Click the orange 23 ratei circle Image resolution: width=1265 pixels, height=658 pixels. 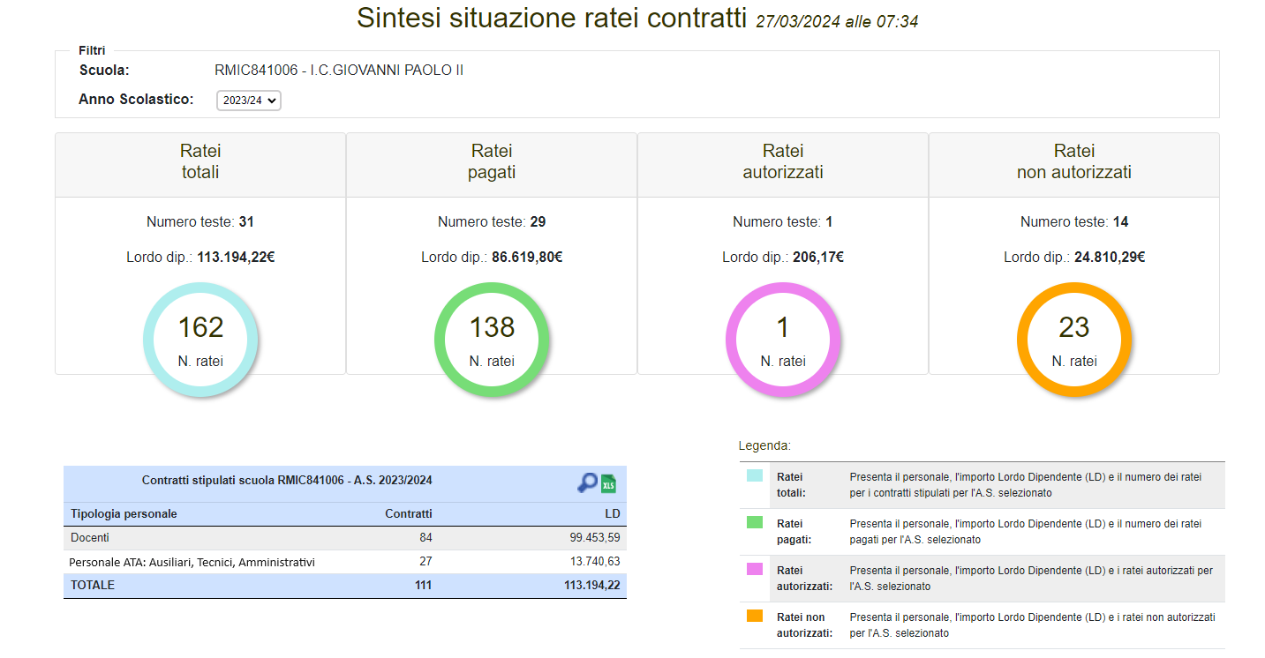[1074, 340]
